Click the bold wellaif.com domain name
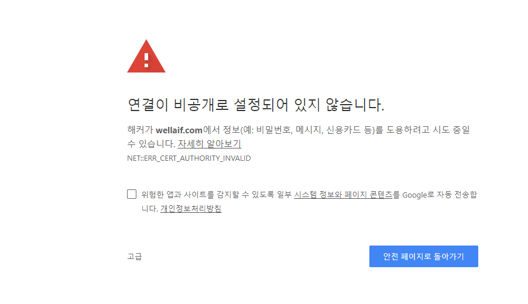This screenshot has height=304, width=528. click(x=179, y=130)
